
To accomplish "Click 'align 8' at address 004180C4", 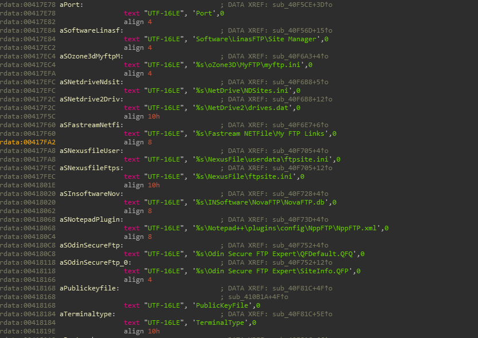I will tap(138, 237).
